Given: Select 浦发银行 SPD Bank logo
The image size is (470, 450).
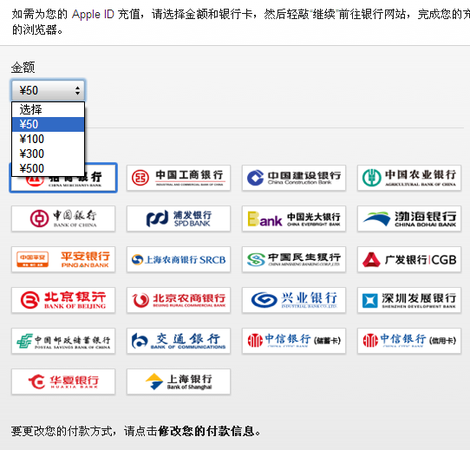Looking at the screenshot, I should (x=179, y=218).
